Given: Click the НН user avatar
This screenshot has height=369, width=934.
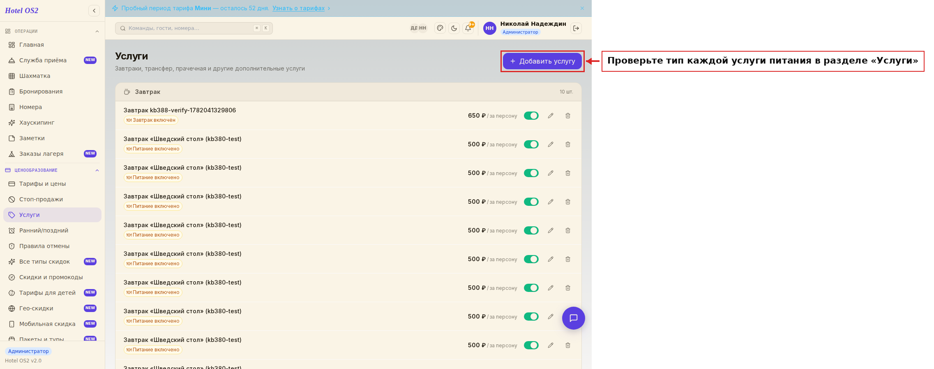Looking at the screenshot, I should 489,28.
